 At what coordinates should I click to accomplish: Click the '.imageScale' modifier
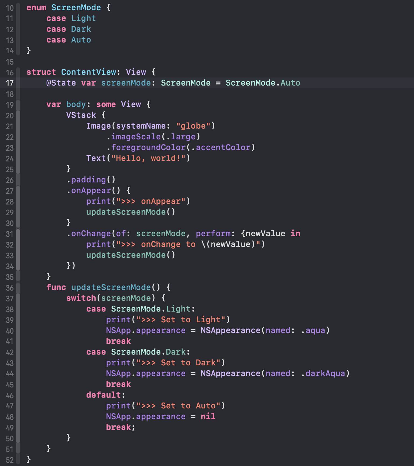coord(134,137)
